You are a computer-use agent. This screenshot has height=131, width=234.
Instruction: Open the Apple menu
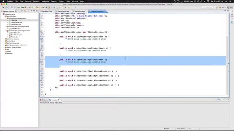coord(3,1)
